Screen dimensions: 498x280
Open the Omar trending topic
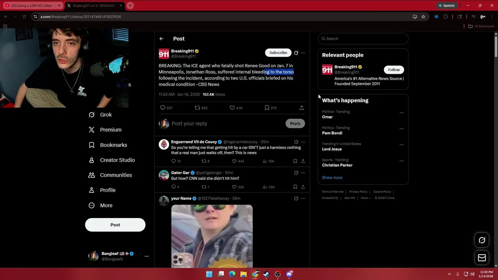pos(327,117)
